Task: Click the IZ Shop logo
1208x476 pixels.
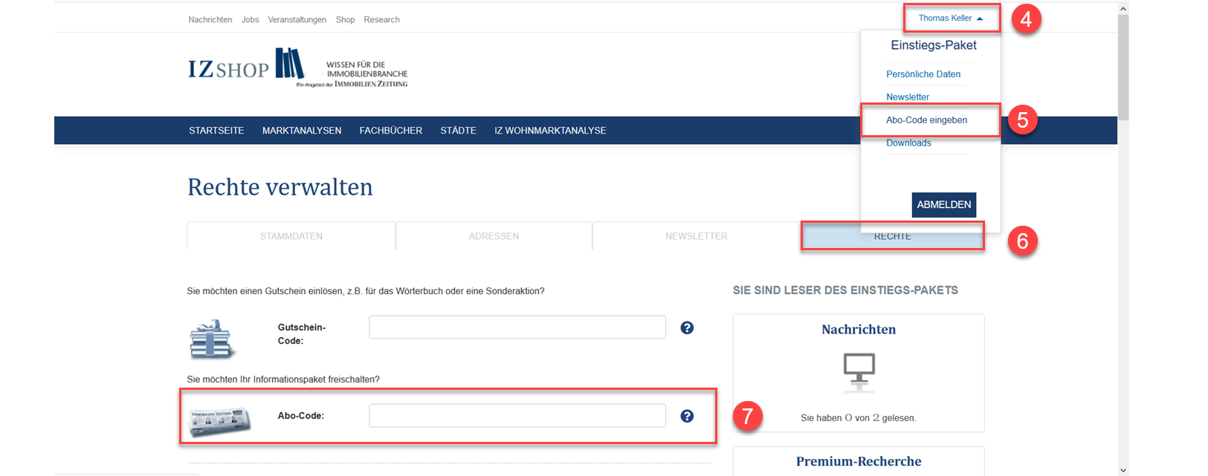Action: tap(247, 67)
